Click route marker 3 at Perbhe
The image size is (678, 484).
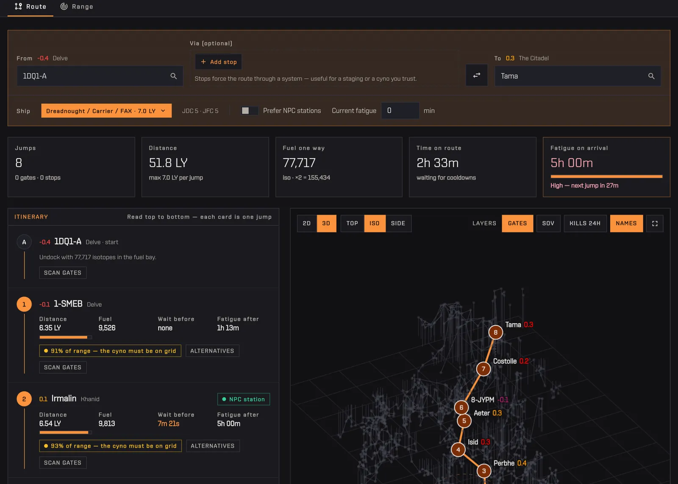[484, 471]
